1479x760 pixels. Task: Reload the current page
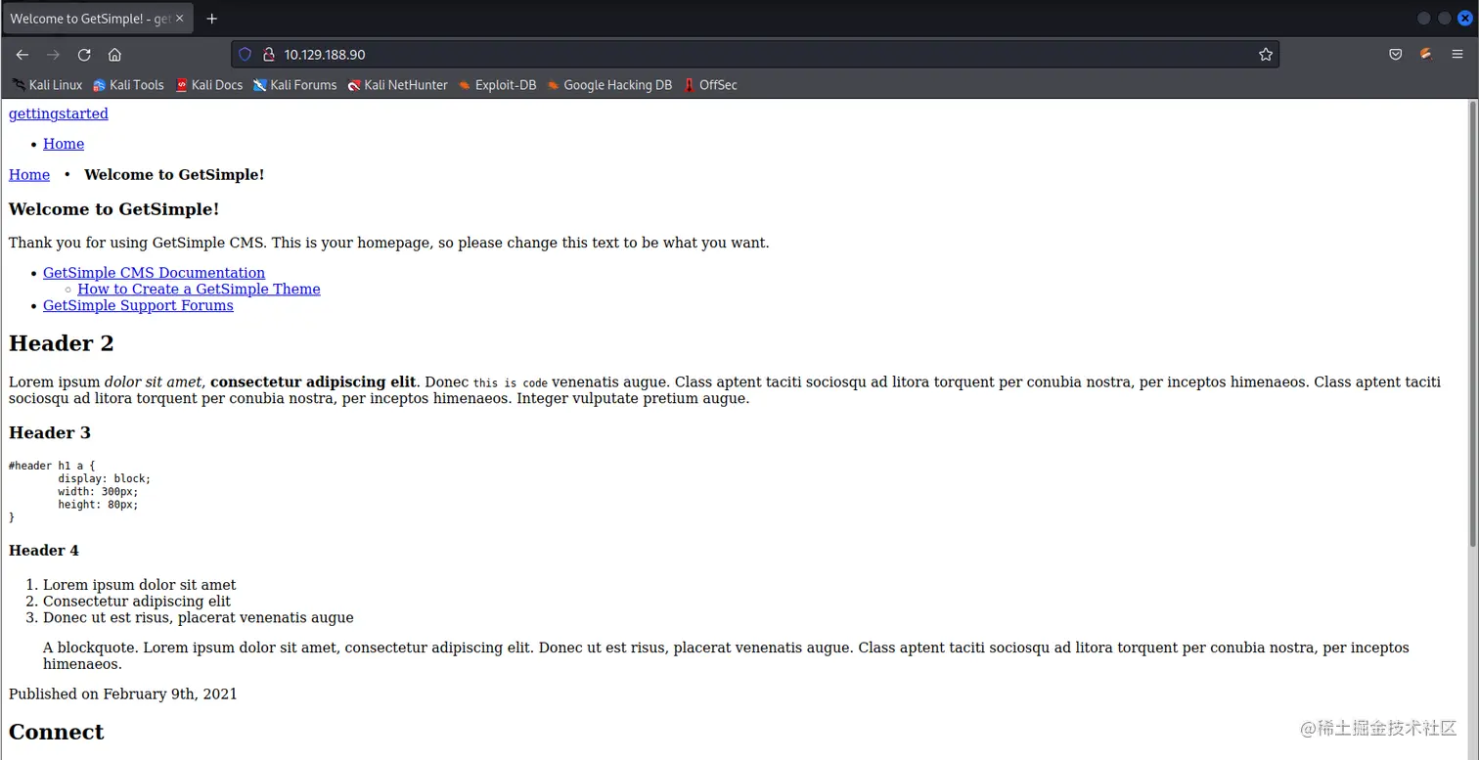pyautogui.click(x=84, y=55)
